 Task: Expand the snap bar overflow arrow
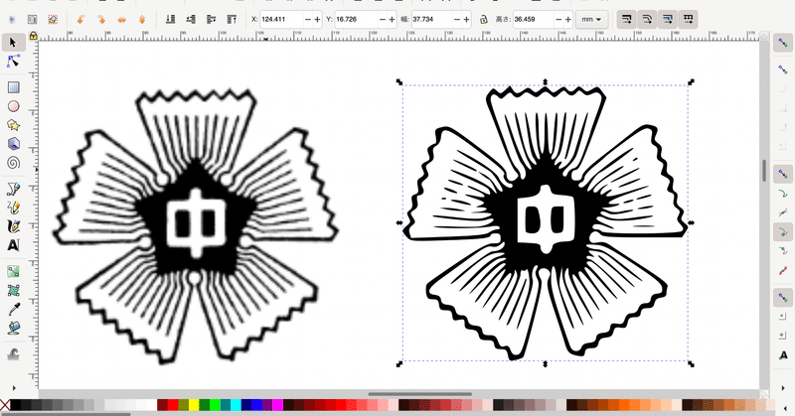(783, 388)
